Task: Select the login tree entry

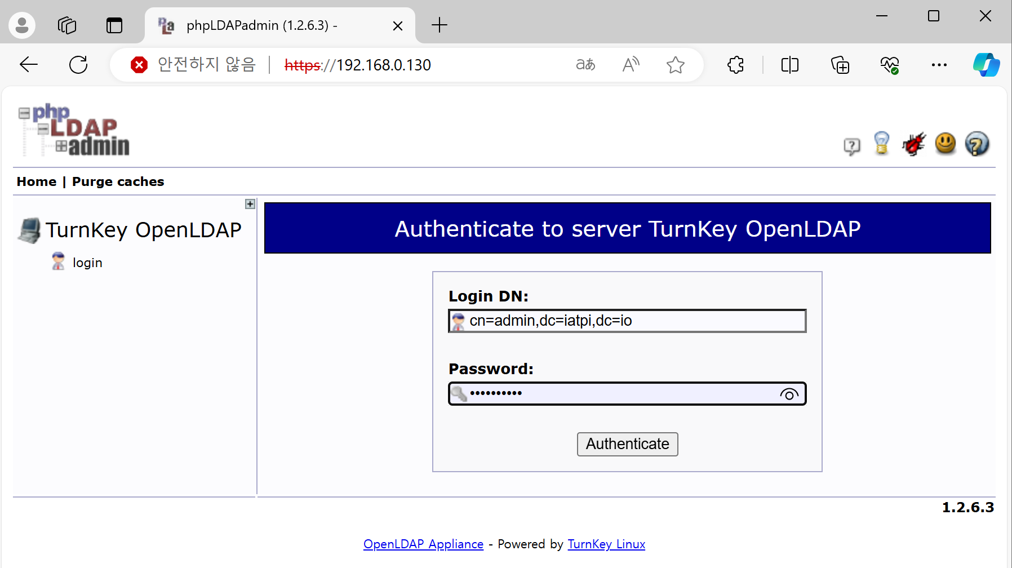Action: [87, 263]
